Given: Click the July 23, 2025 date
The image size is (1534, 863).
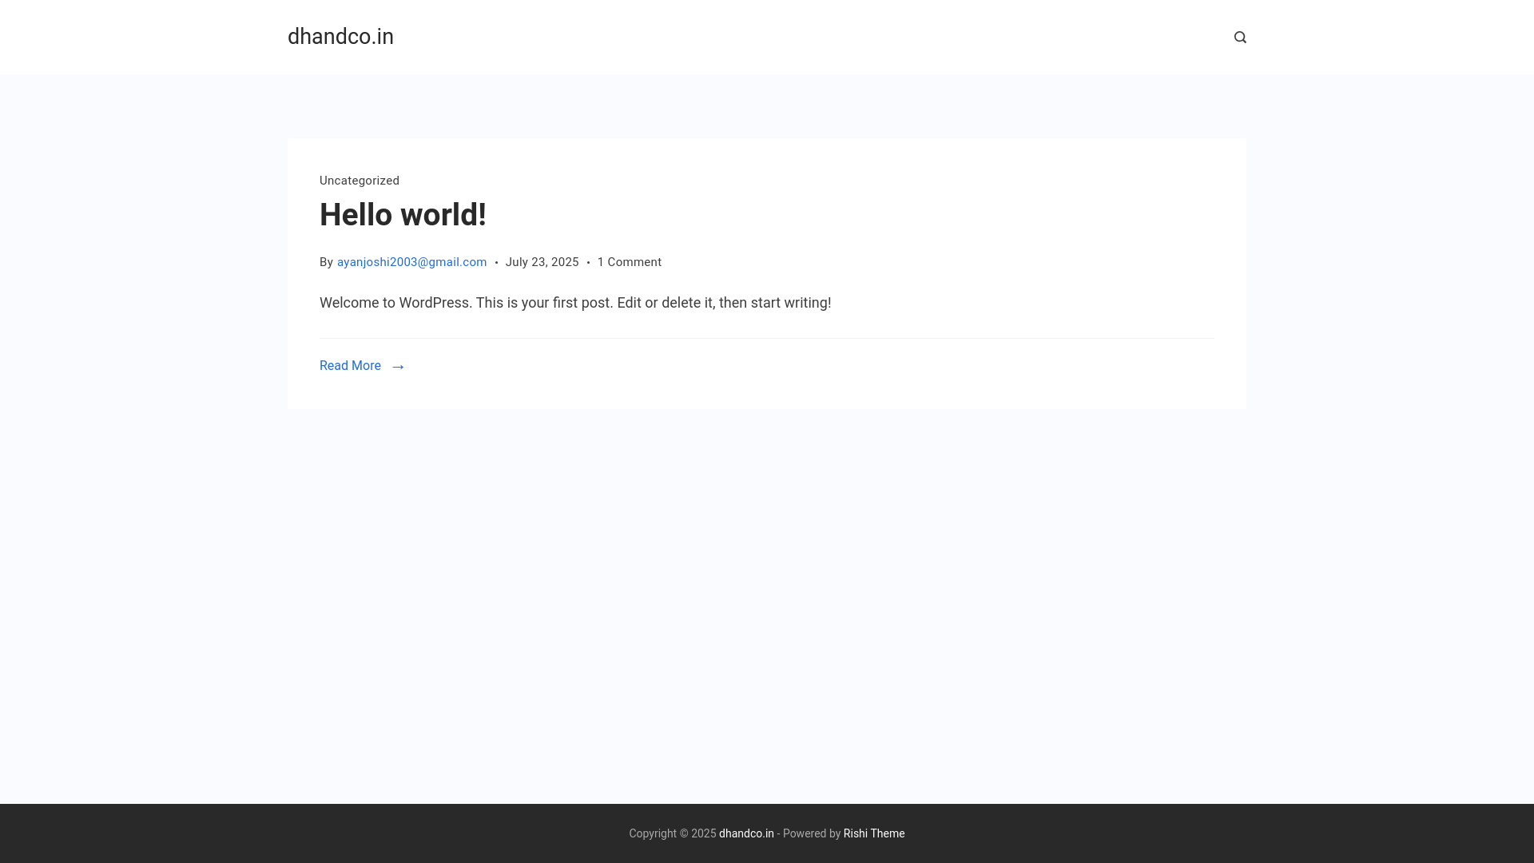Looking at the screenshot, I should (x=542, y=262).
